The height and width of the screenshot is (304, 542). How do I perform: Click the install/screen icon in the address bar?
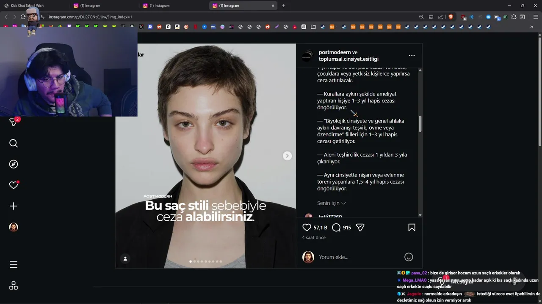point(431,17)
